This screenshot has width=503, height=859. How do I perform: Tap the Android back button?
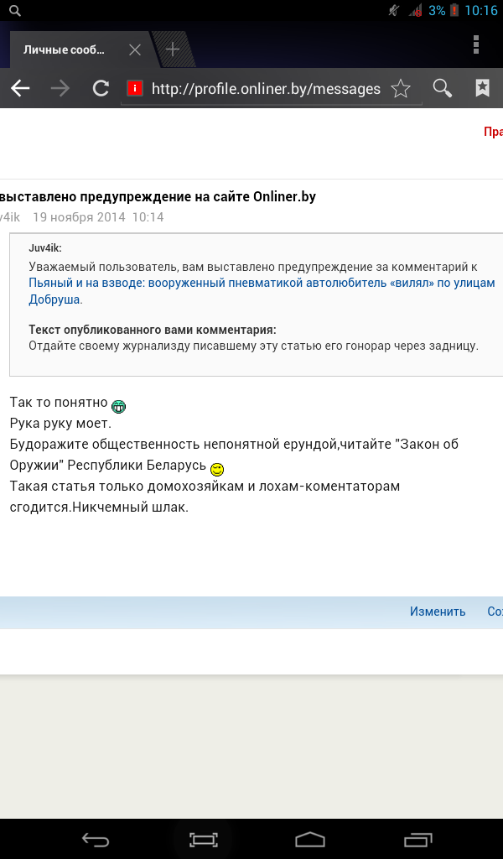[95, 839]
